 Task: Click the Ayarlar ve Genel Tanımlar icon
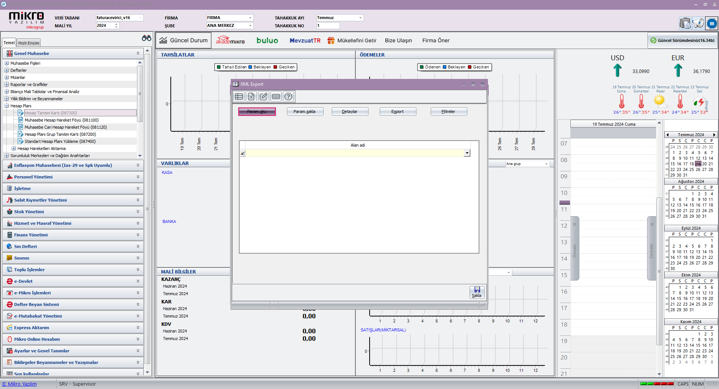[x=10, y=351]
